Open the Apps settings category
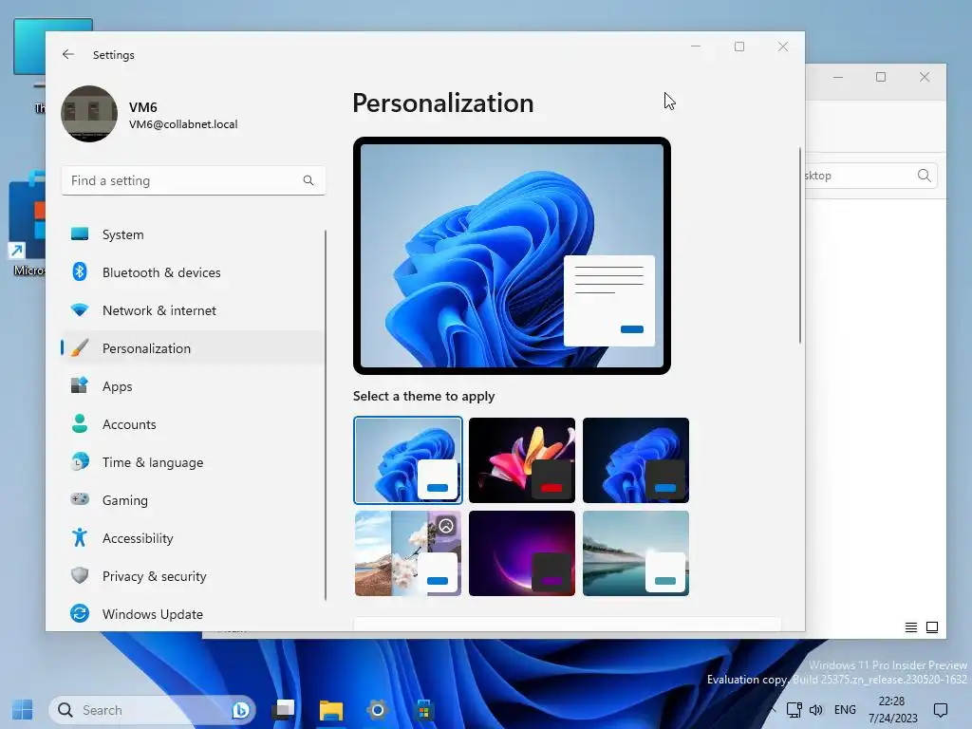The height and width of the screenshot is (729, 972). tap(193, 386)
